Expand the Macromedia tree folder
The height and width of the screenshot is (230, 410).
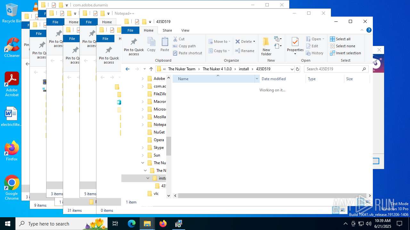(143, 102)
